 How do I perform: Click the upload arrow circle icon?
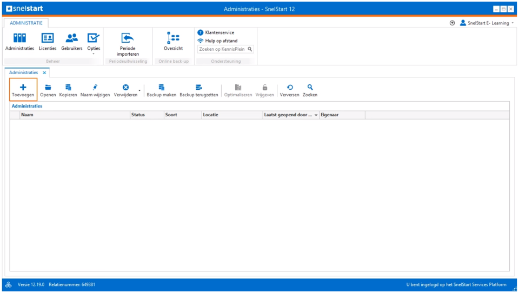(x=452, y=23)
